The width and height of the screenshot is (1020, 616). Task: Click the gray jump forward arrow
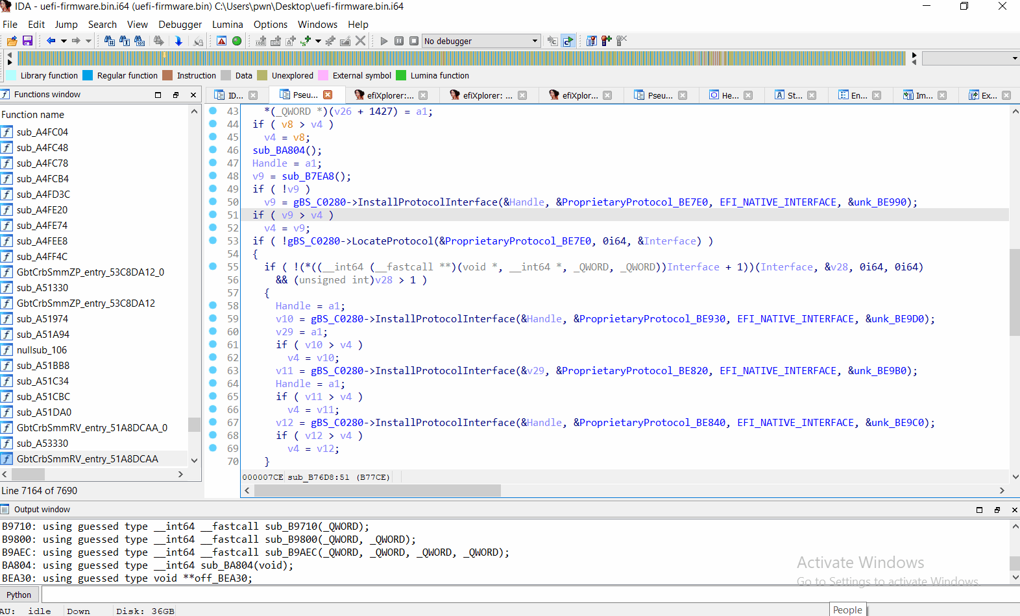(x=76, y=41)
